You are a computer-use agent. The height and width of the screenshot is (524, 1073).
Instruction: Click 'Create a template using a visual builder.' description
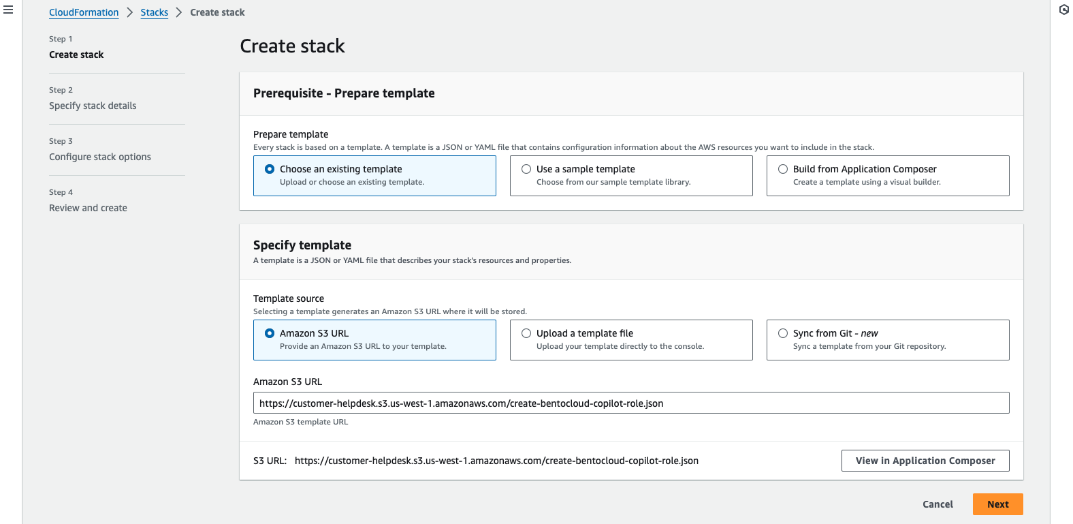(x=867, y=182)
